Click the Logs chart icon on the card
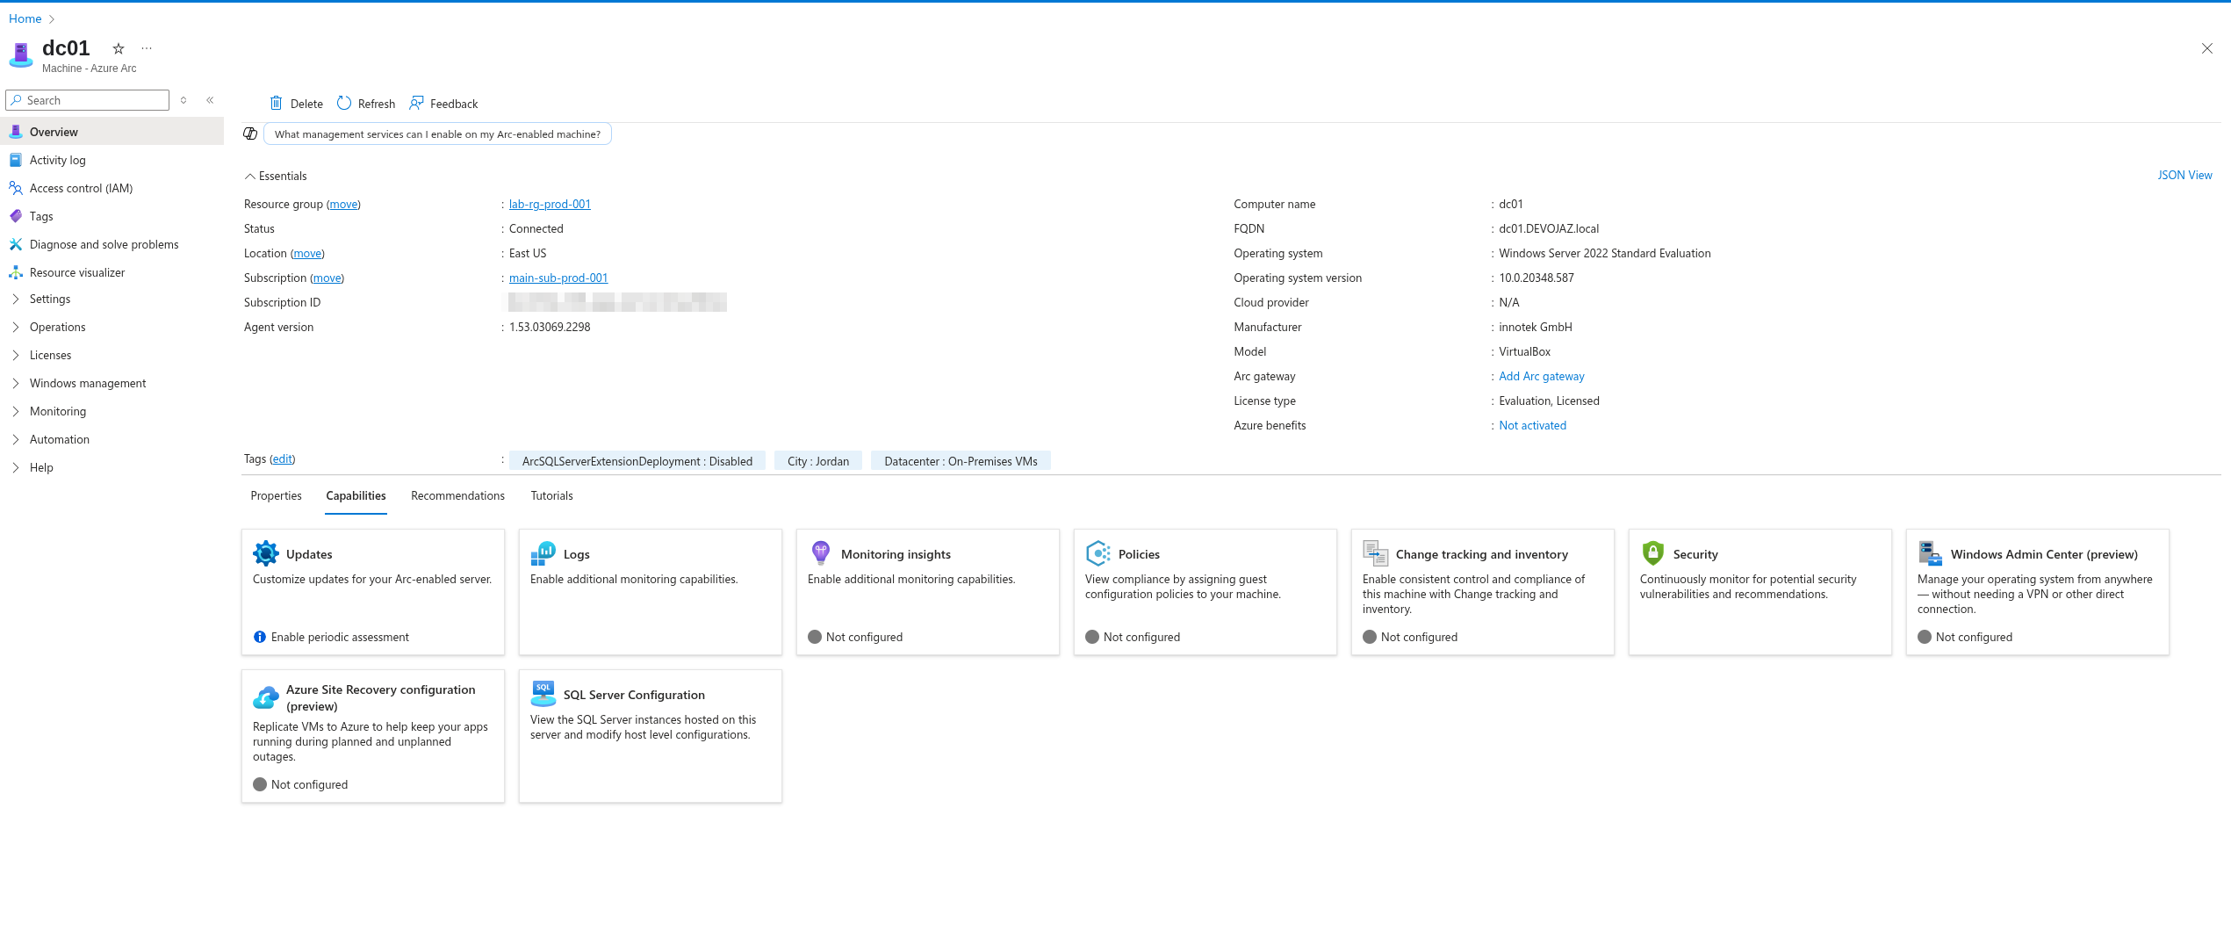The height and width of the screenshot is (931, 2231). click(543, 553)
